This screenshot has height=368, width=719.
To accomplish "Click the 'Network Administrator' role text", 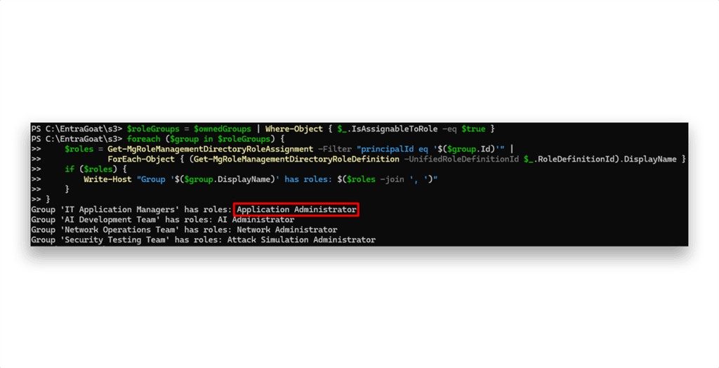I will pyautogui.click(x=287, y=230).
